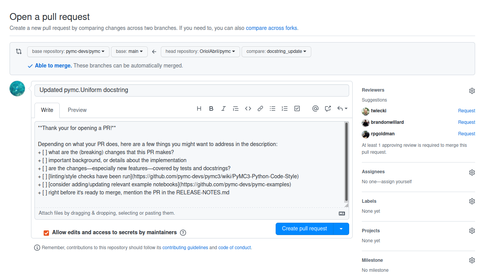
Task: Open Reviewers settings gear
Action: tap(472, 91)
